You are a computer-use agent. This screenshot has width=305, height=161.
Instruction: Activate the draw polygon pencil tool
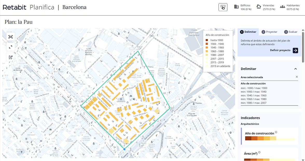point(11,57)
